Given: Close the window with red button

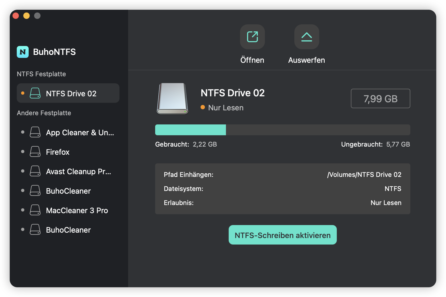Looking at the screenshot, I should pyautogui.click(x=16, y=16).
